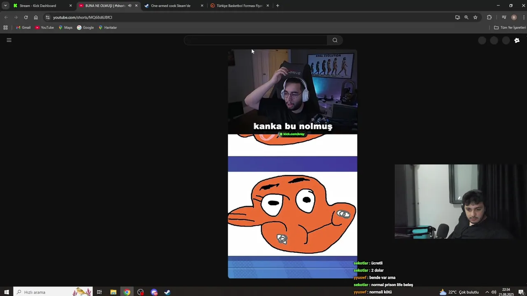Click the orange fish drawing in the short
This screenshot has height=296, width=527.
pos(292,214)
